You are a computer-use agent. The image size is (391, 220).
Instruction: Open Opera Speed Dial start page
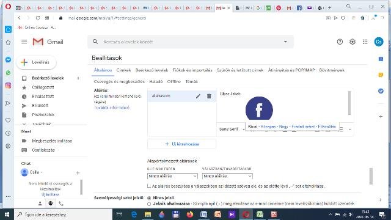point(47,18)
